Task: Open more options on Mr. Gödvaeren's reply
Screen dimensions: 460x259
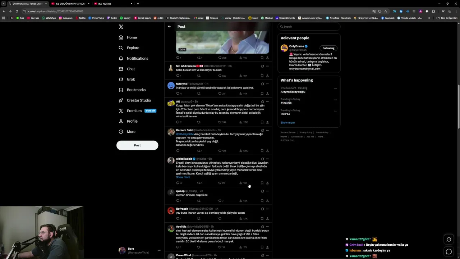Action: click(267, 66)
